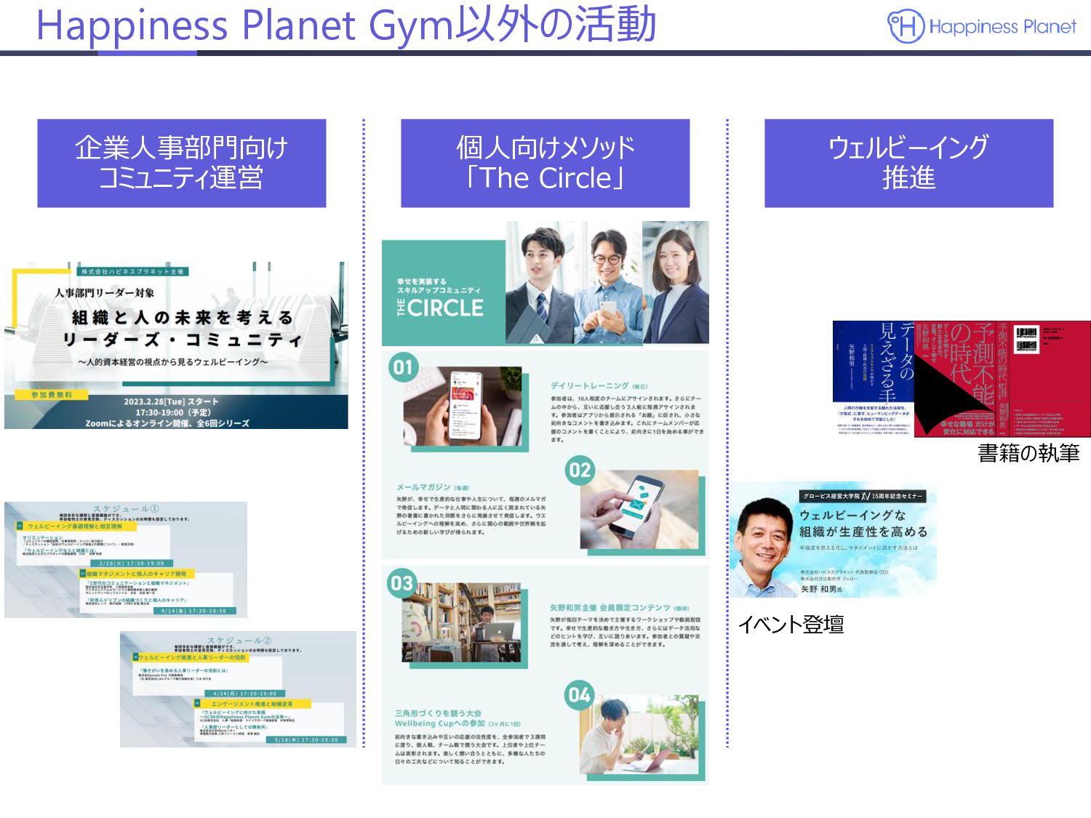Open the スケジュール① schedule thumbnail
This screenshot has width=1091, height=818.
(x=126, y=560)
